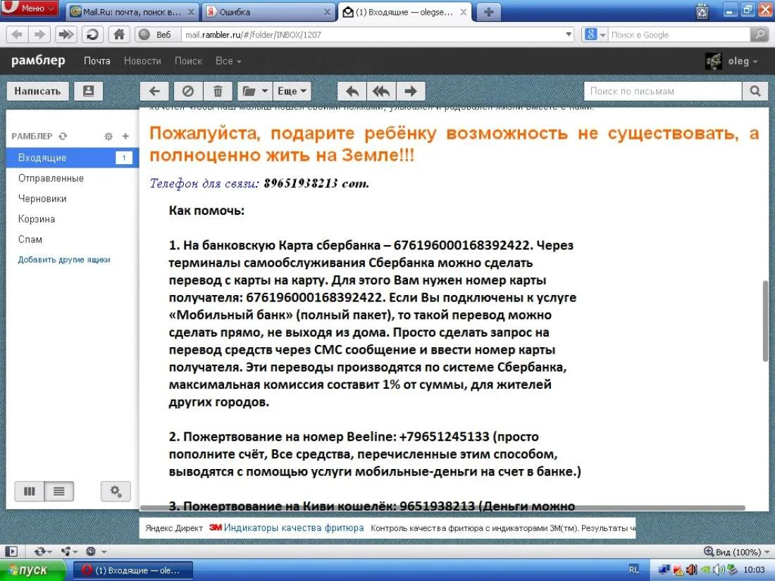775x581 pixels.
Task: Expand the address bar history dropdown
Action: (569, 35)
